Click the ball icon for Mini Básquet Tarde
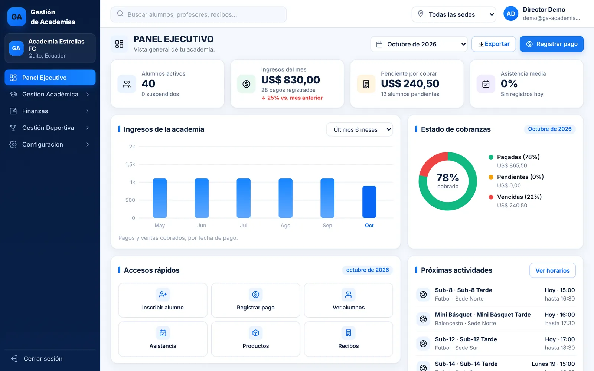This screenshot has height=371, width=594. click(423, 319)
